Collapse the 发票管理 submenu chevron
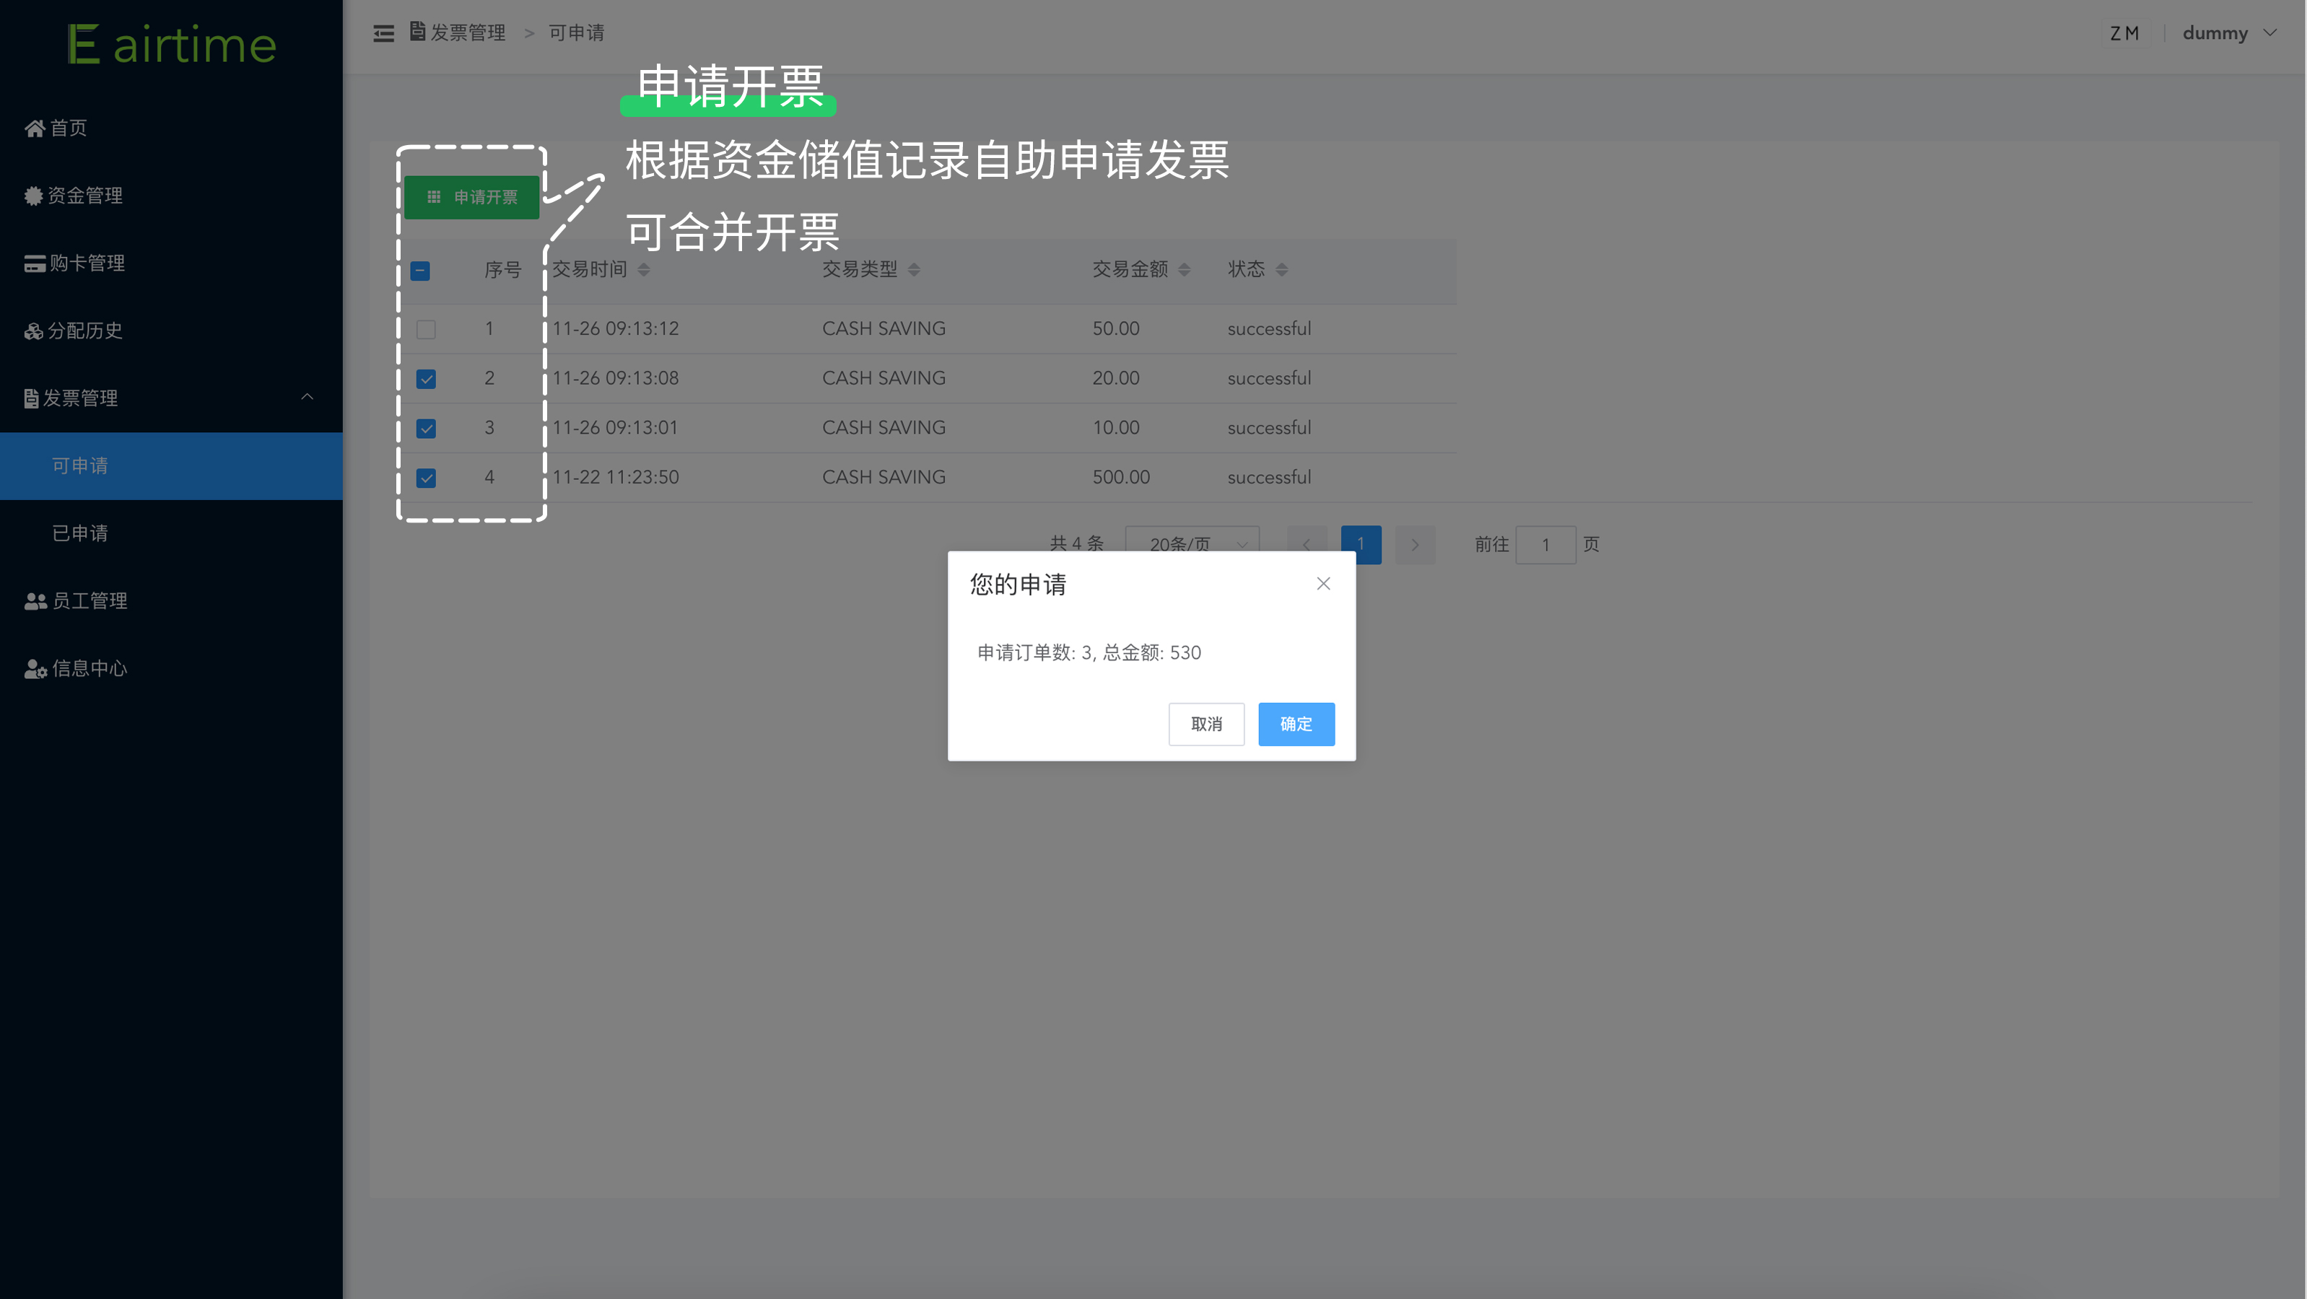 [x=308, y=397]
